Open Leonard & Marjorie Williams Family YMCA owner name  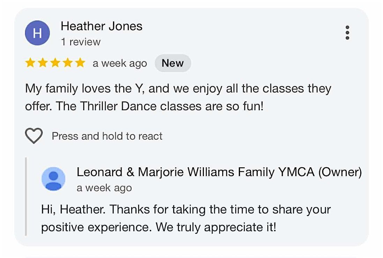[x=219, y=172]
